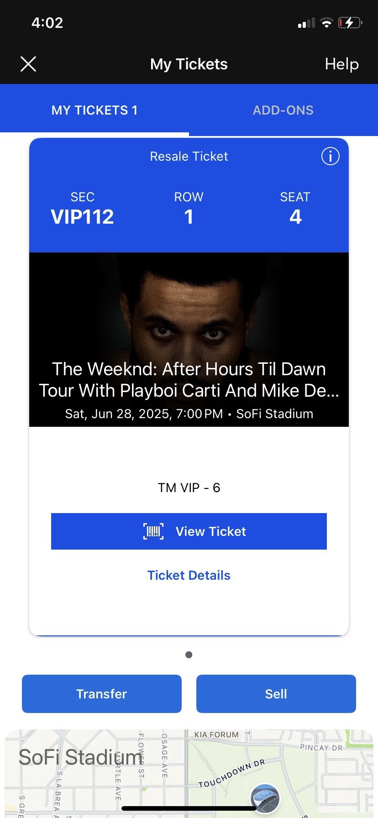
Task: Tap the SoFi Stadium map label
Action: (x=80, y=757)
